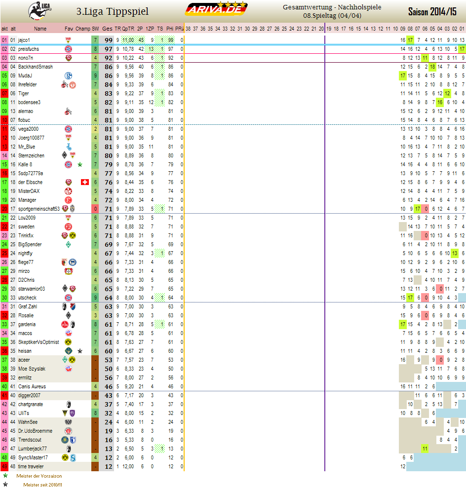Open the ARIVA.DE logo banner
The image size is (466, 489).
216,9
